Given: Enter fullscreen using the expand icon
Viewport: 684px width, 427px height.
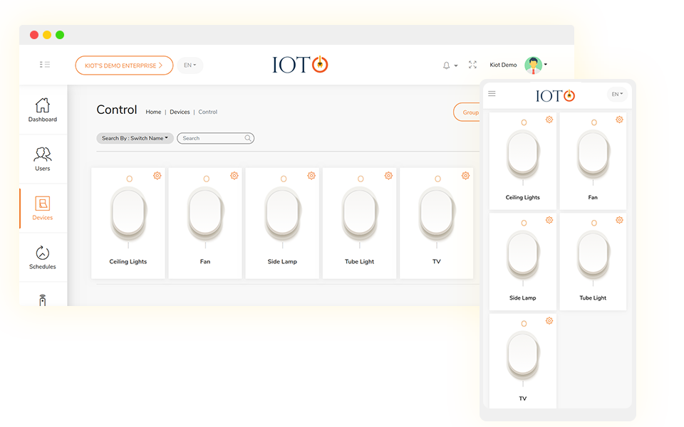Looking at the screenshot, I should click(472, 65).
